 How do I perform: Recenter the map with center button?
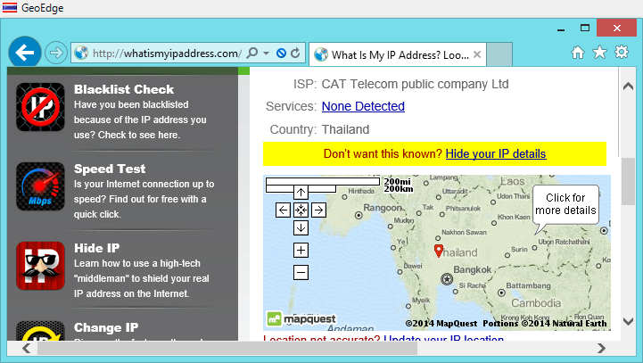click(x=301, y=210)
